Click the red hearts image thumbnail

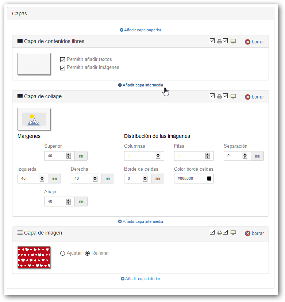34,257
